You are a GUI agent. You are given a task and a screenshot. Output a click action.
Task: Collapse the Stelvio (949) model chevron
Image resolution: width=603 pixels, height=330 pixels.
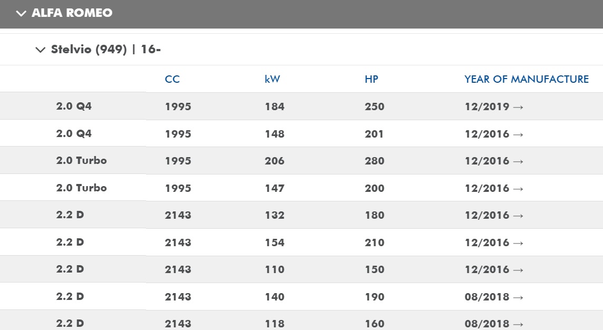(x=40, y=50)
